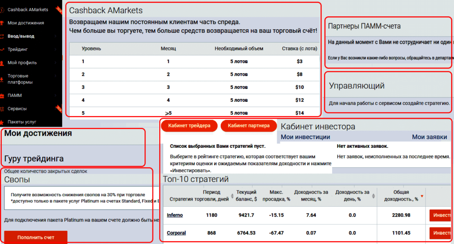This screenshot has height=244, width=454.
Task: Click the Доходность за месяц, % header
Action: [311, 196]
